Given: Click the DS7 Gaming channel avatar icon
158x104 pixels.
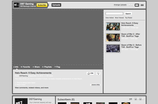Looking at the screenshot, I should [x=16, y=5].
